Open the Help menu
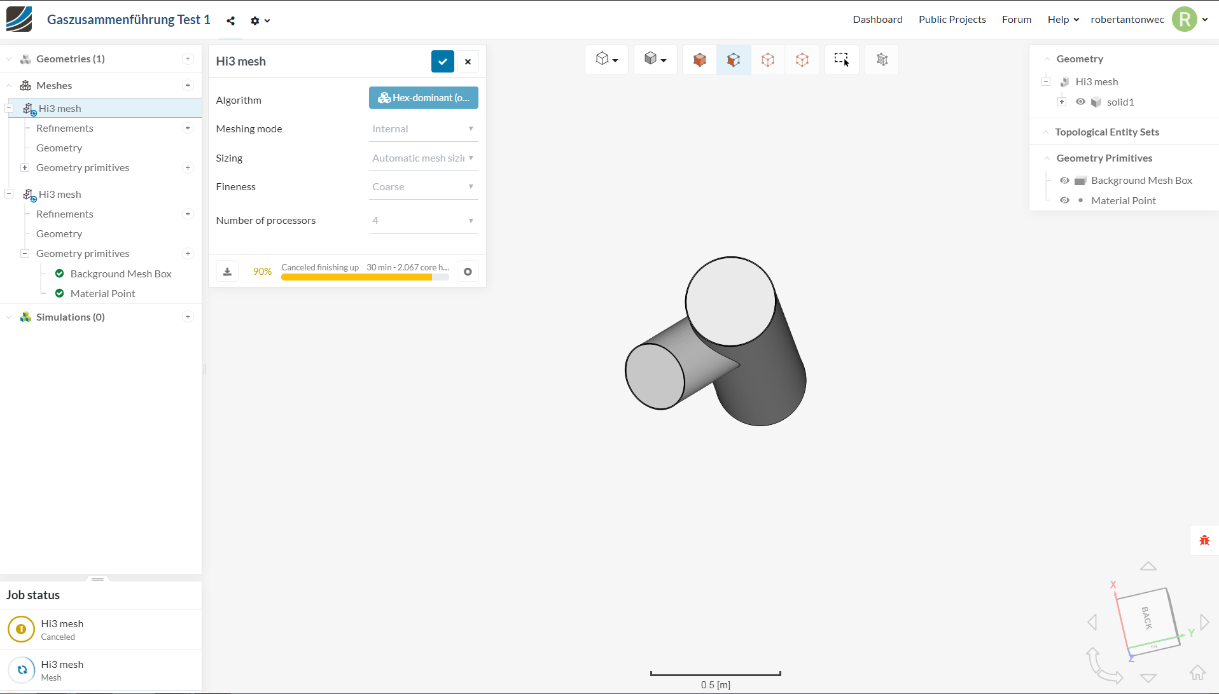This screenshot has width=1219, height=694. 1063,20
